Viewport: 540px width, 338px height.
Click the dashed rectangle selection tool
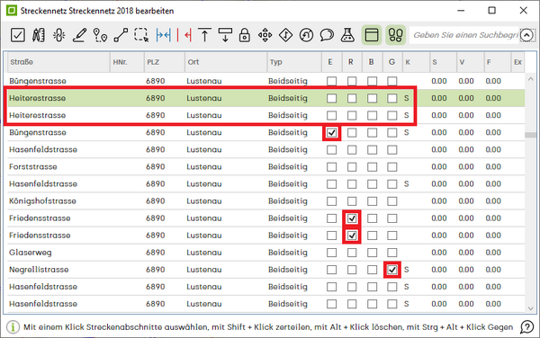tap(141, 35)
